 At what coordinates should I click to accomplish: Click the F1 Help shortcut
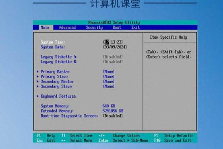tap(46, 135)
